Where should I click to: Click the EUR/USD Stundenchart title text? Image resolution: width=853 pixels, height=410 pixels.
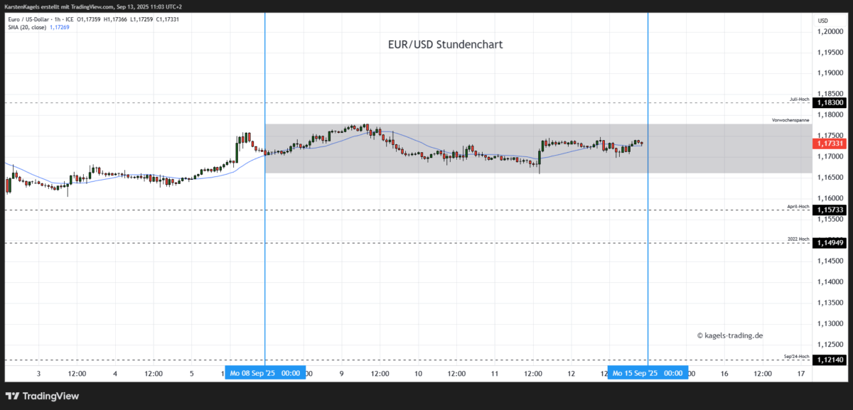(444, 44)
